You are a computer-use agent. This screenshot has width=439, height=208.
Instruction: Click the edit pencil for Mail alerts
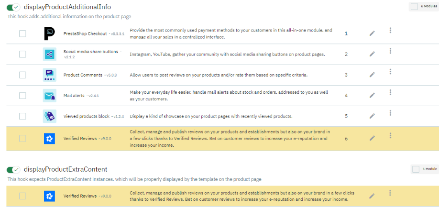[x=372, y=96]
